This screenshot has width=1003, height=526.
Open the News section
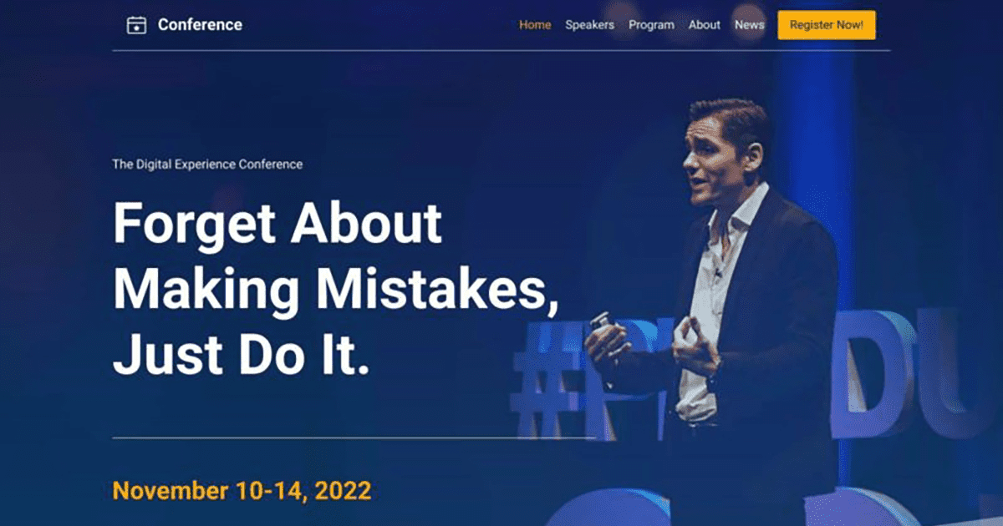pyautogui.click(x=750, y=25)
